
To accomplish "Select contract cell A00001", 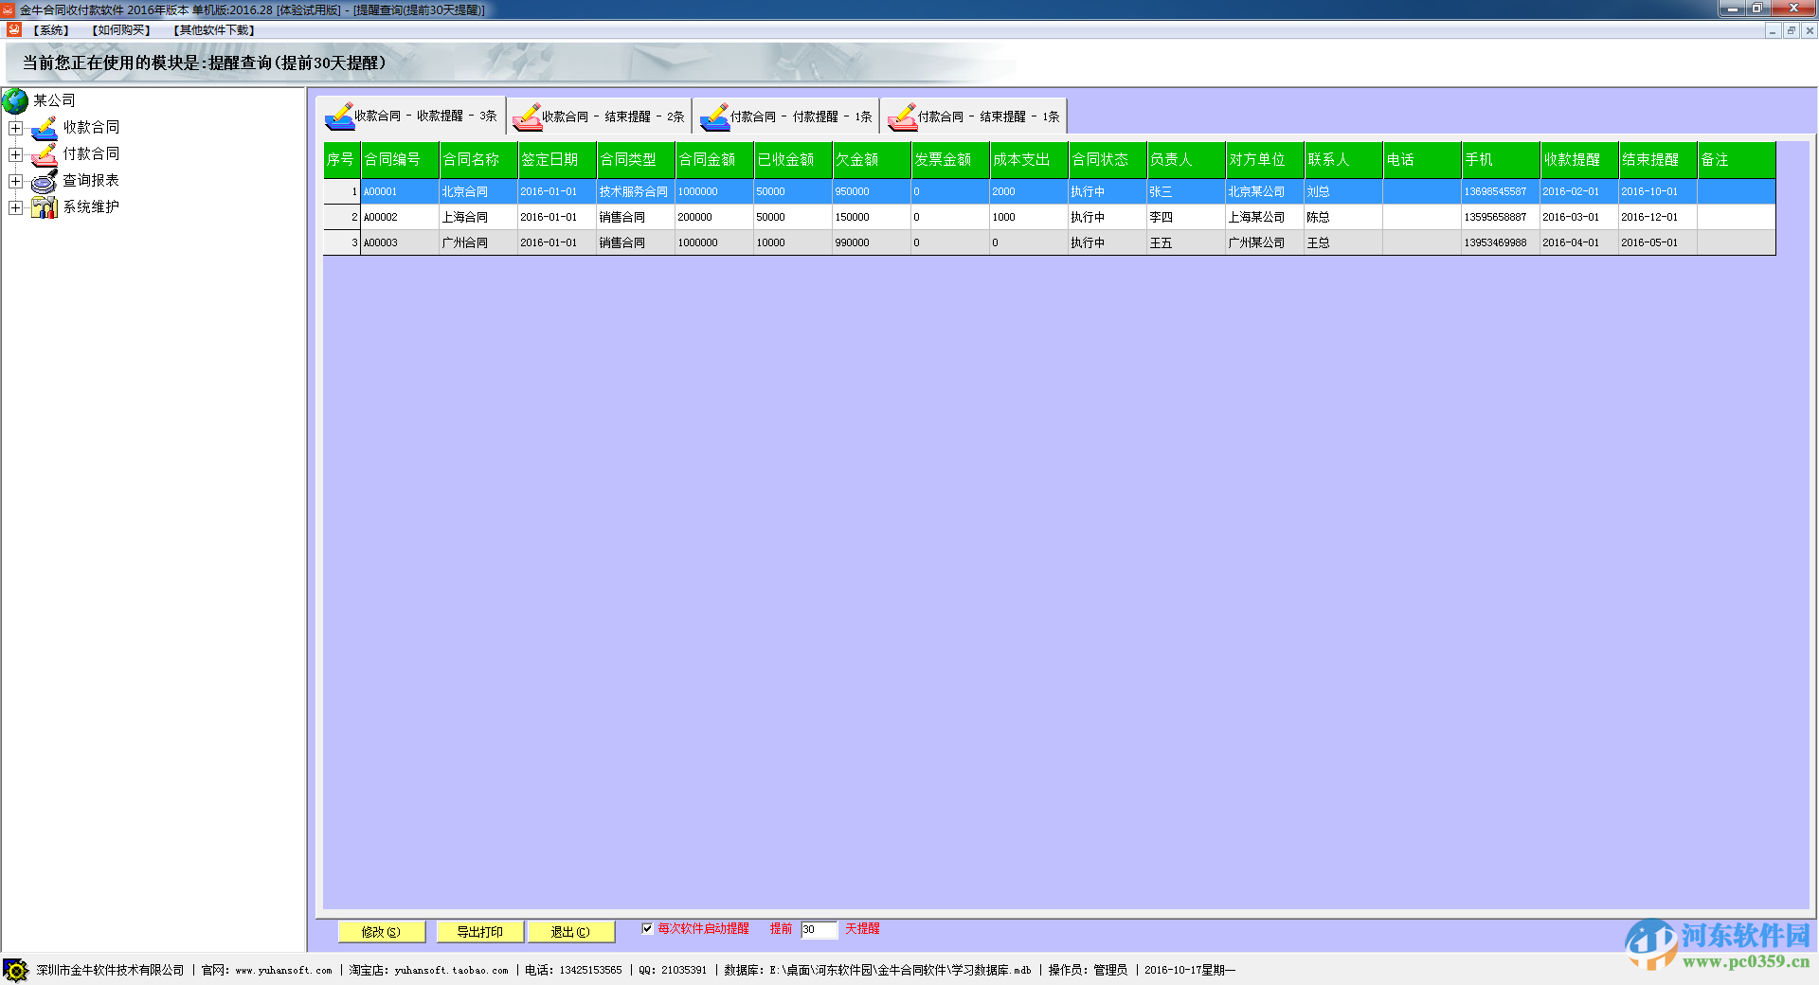I will pyautogui.click(x=400, y=191).
